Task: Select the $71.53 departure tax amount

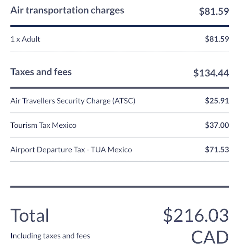Action: (x=217, y=150)
